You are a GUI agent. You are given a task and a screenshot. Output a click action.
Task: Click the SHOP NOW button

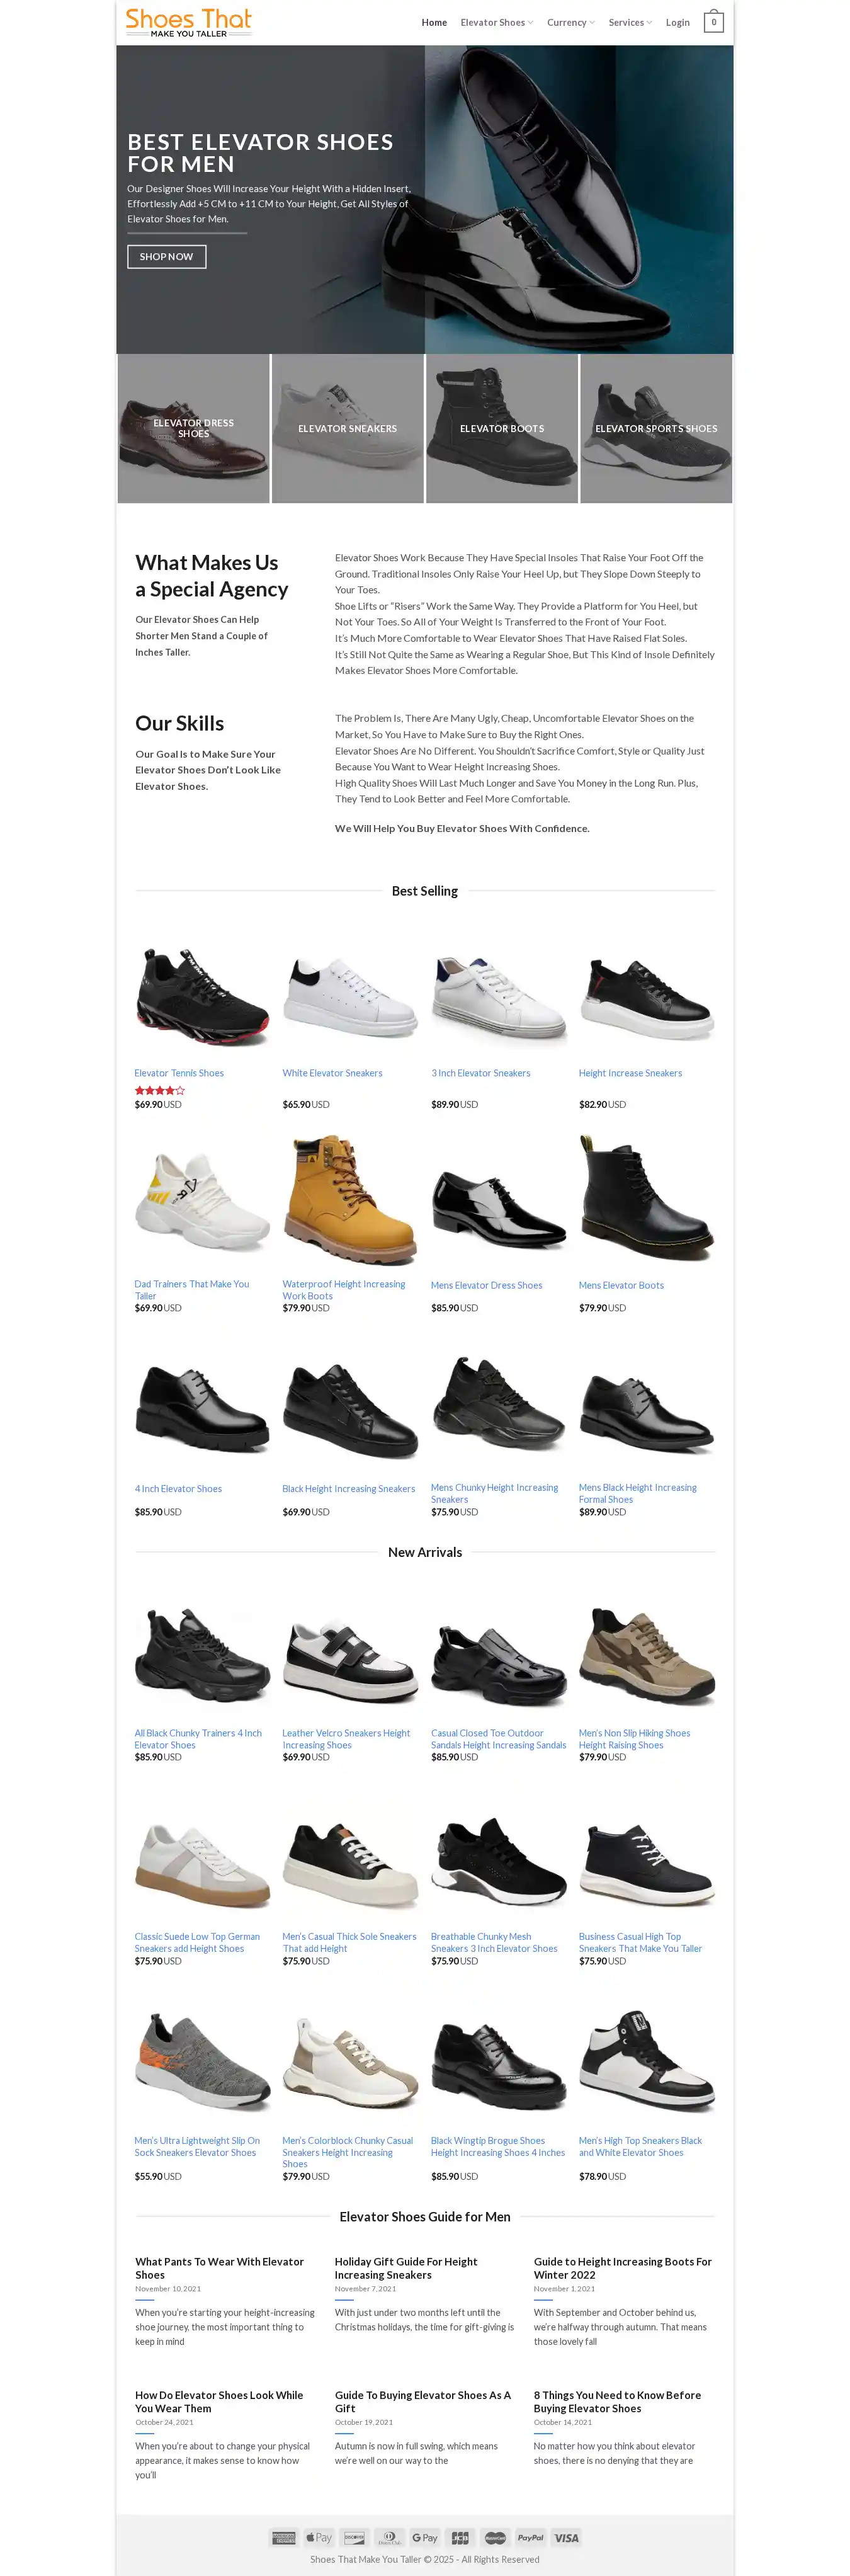167,257
